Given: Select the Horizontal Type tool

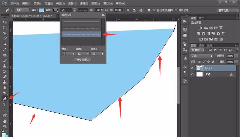Looking at the screenshot, I should point(5,104).
